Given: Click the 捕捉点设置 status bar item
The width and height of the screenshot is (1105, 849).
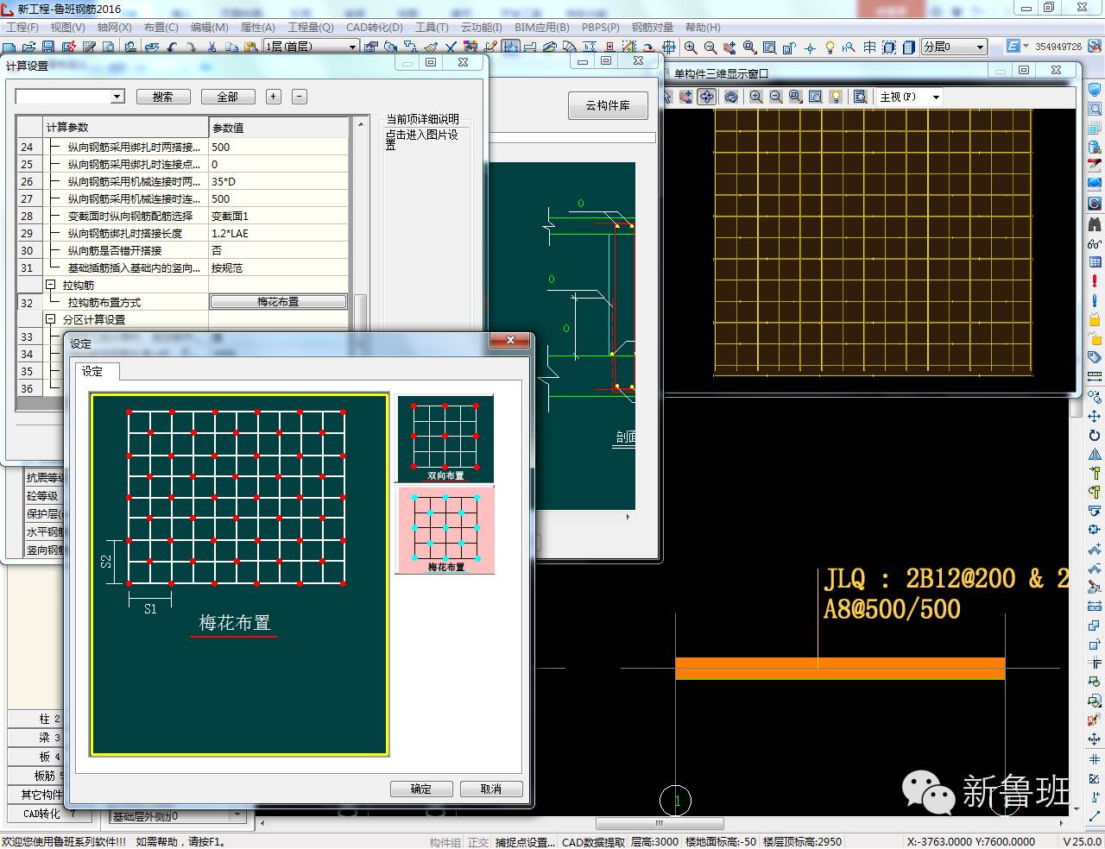Looking at the screenshot, I should tap(525, 842).
